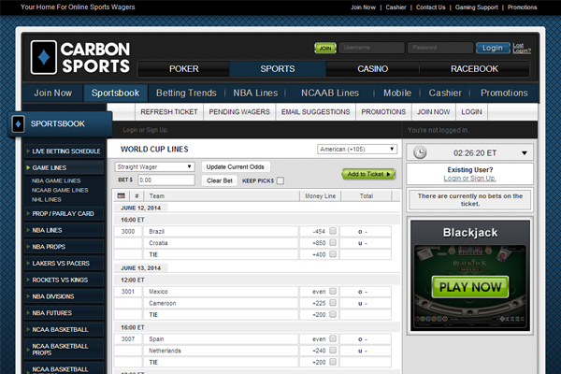Open Gaming Support top link

pyautogui.click(x=476, y=7)
